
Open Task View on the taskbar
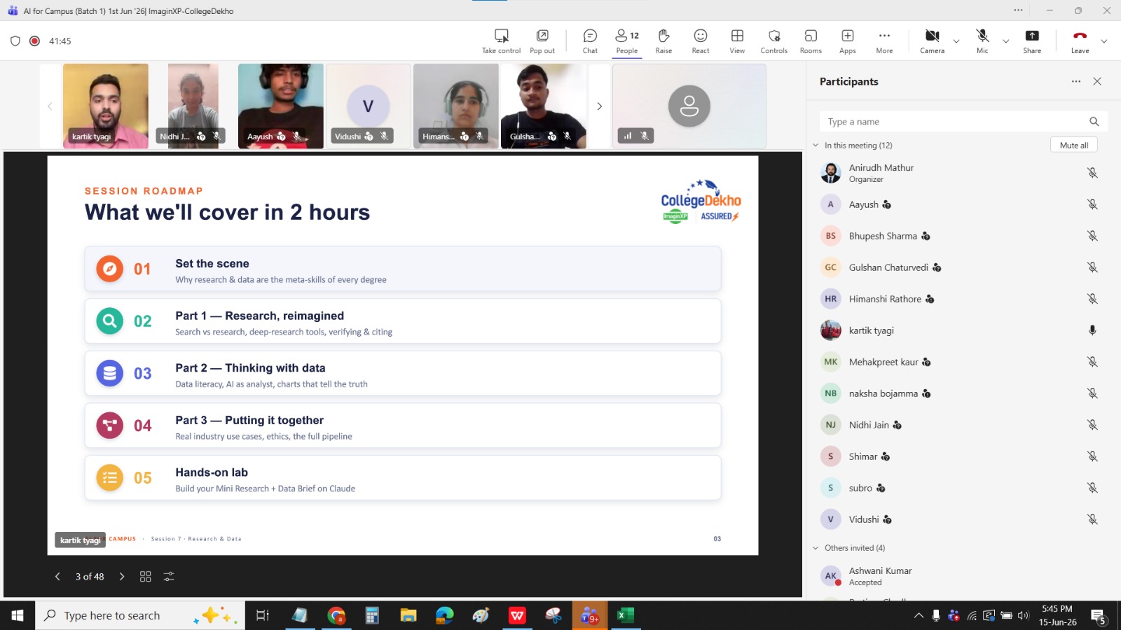pyautogui.click(x=263, y=615)
